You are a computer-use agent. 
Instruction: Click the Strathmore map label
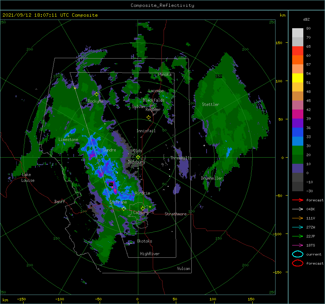coord(175,214)
